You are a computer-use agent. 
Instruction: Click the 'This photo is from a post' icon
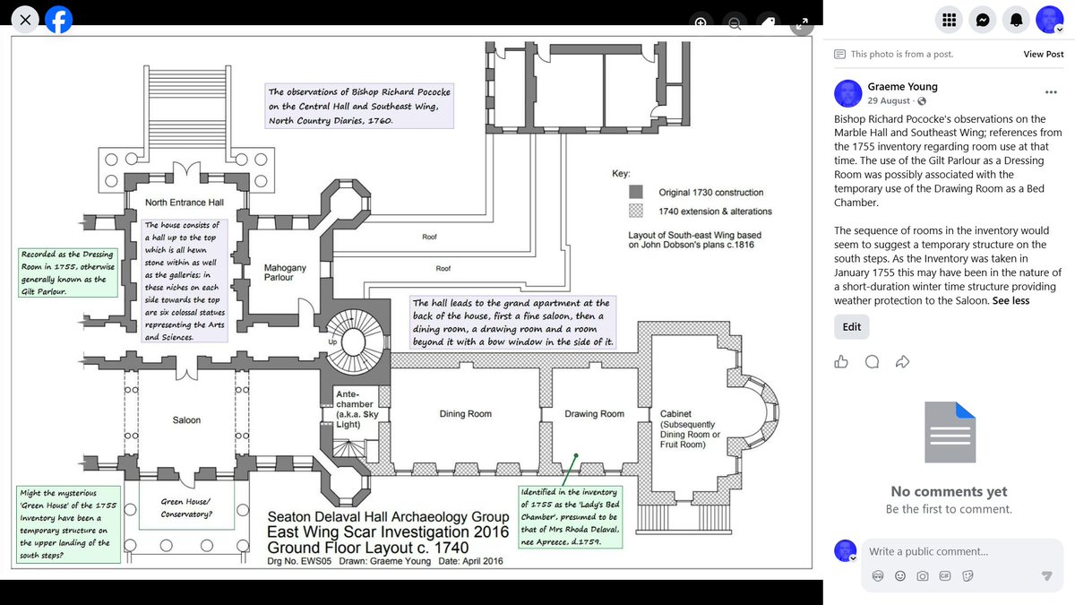coord(839,54)
